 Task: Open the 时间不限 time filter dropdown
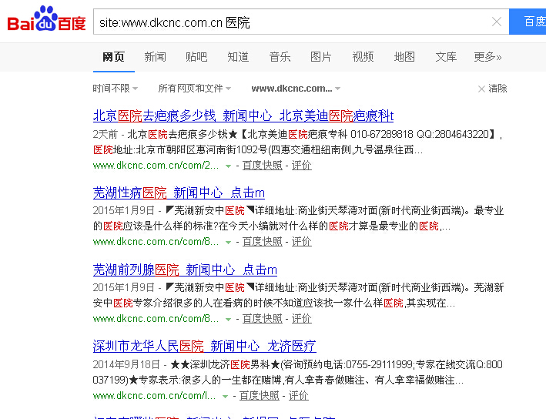(116, 89)
